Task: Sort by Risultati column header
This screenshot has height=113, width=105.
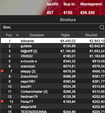Action: coord(91,35)
